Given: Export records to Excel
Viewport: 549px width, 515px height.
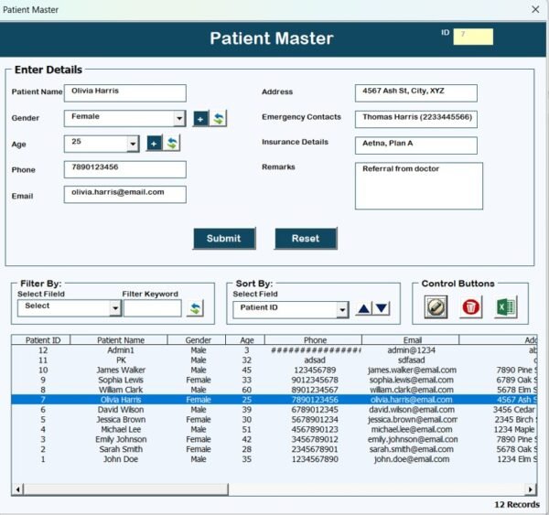Looking at the screenshot, I should [505, 307].
